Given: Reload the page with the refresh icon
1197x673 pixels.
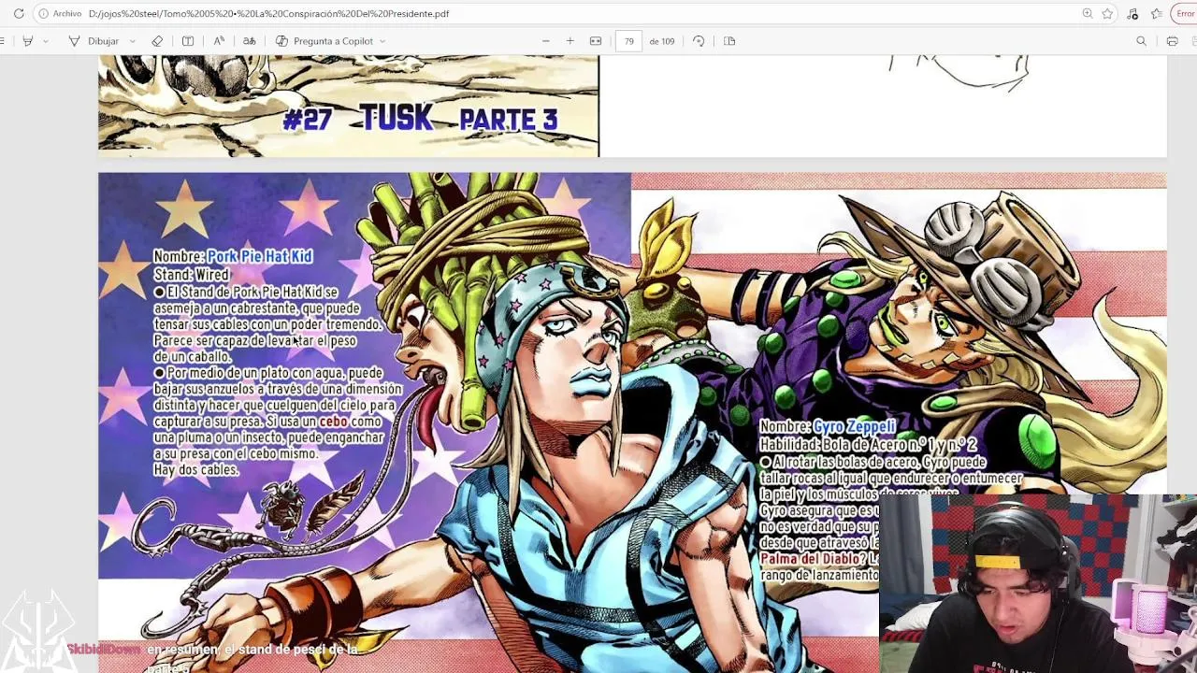Looking at the screenshot, I should click(19, 14).
